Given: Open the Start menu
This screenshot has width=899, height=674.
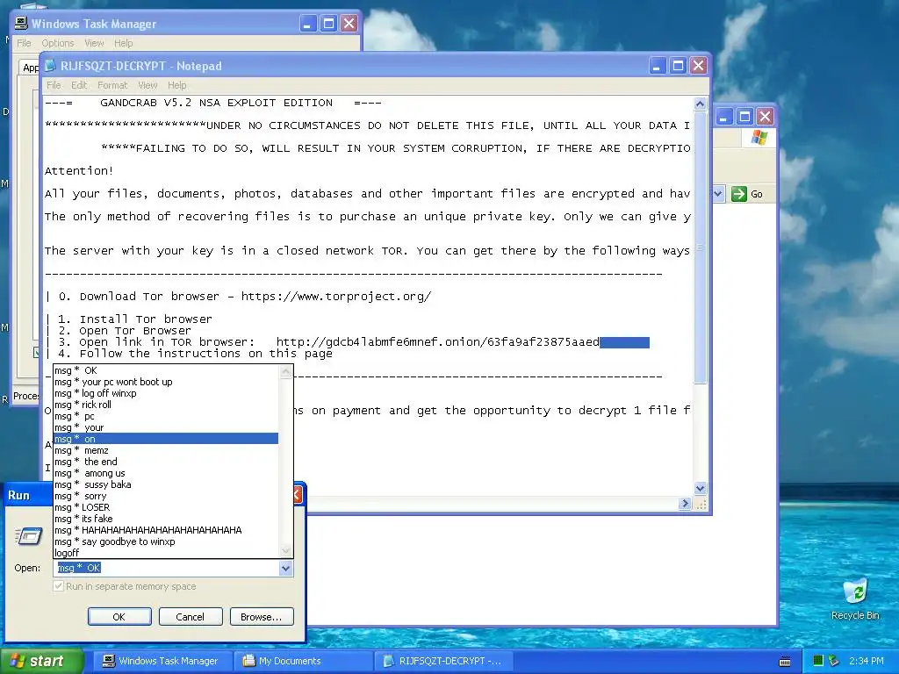Looking at the screenshot, I should pyautogui.click(x=42, y=661).
